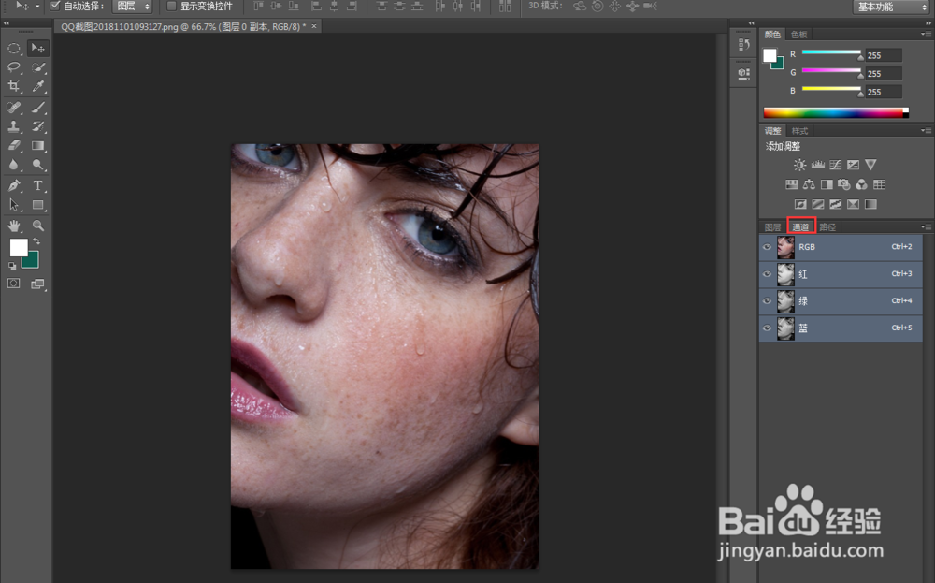Add a Hue/Saturation adjustment
This screenshot has width=935, height=583.
[791, 184]
